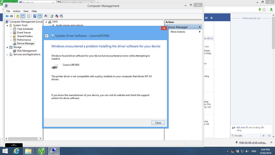This screenshot has width=275, height=155.
Task: Collapse the System Tools tree node
Action: pos(7,25)
